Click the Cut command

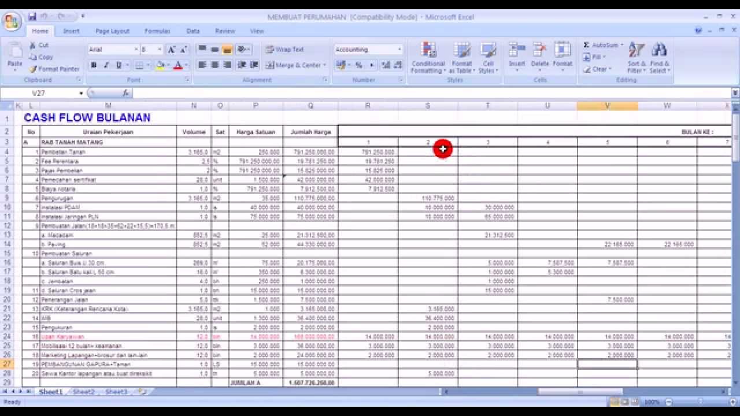39,45
